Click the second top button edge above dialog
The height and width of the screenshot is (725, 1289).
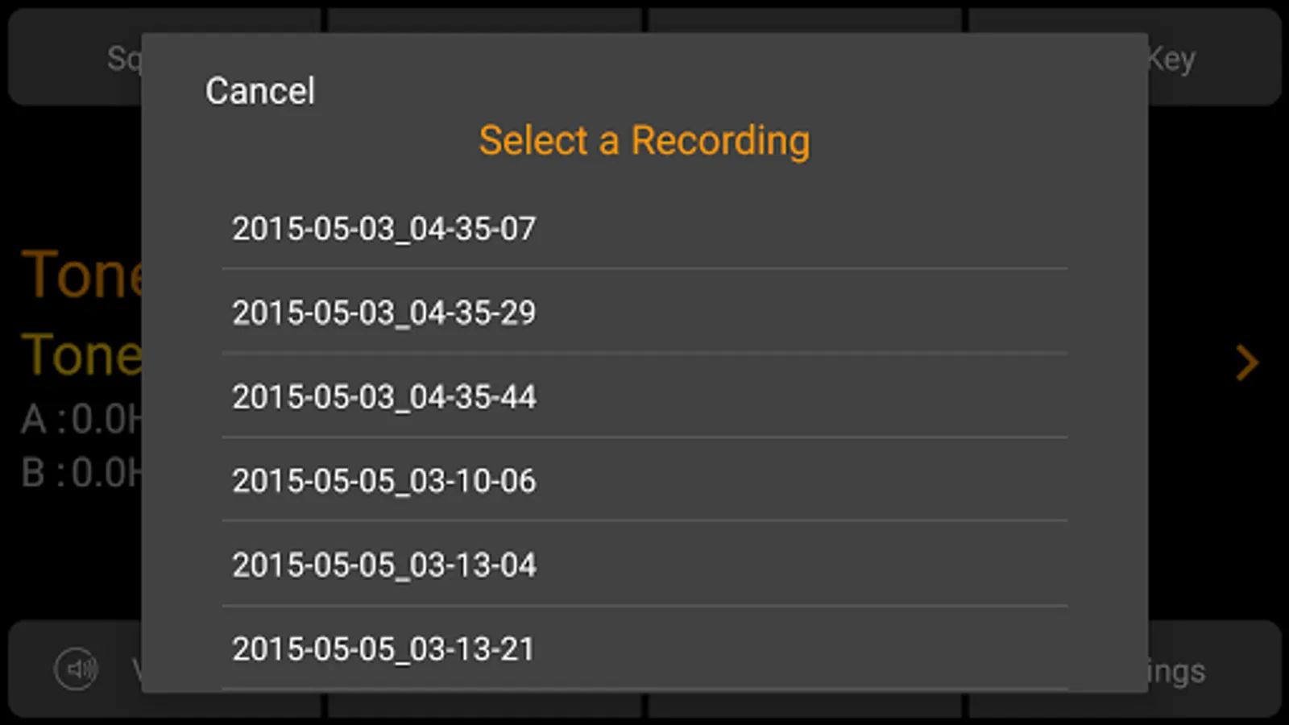coord(483,20)
